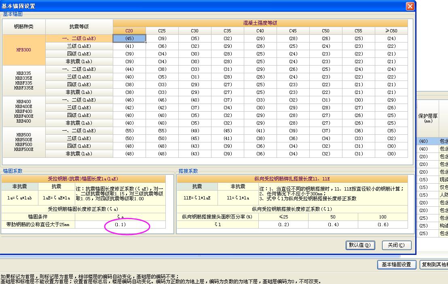
Task: Click 受拉钢筋锚固长度修正系数(ζa) subheader
Action: pos(83,209)
